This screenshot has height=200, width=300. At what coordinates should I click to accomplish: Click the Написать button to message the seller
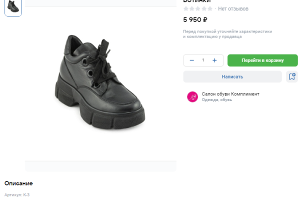[232, 76]
